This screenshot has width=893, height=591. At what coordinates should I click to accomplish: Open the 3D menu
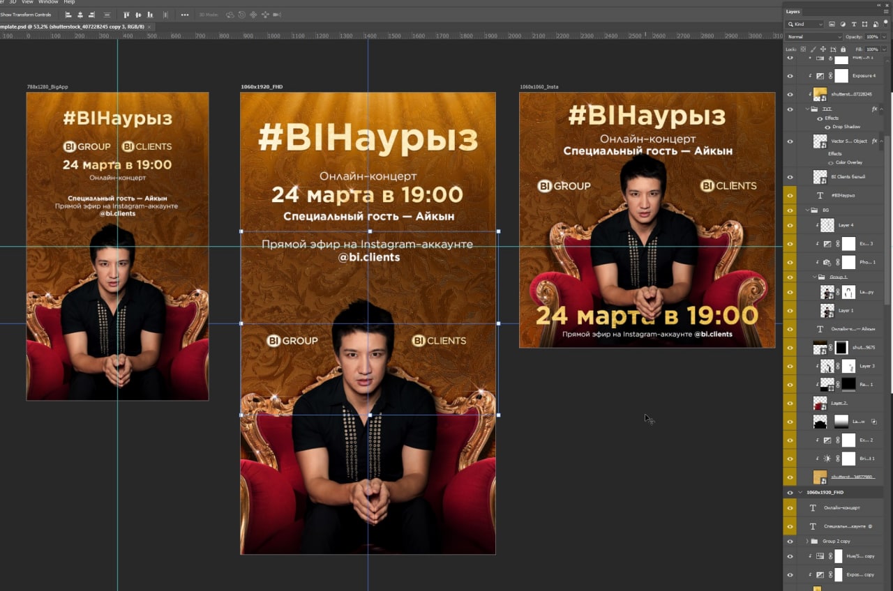[x=13, y=2]
